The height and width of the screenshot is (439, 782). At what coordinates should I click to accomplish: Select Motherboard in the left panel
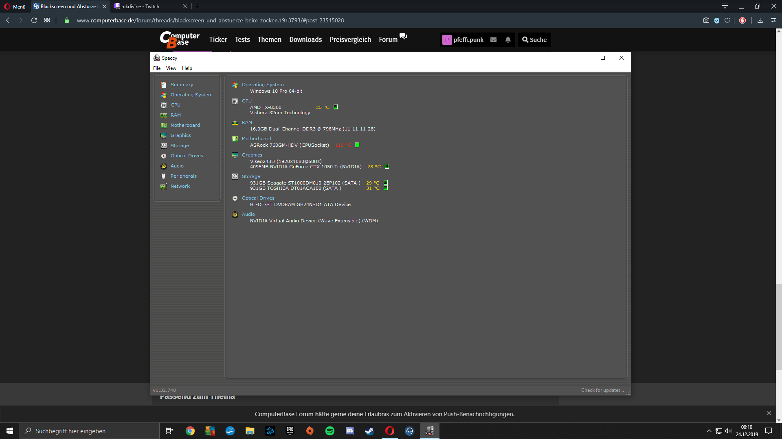point(185,125)
